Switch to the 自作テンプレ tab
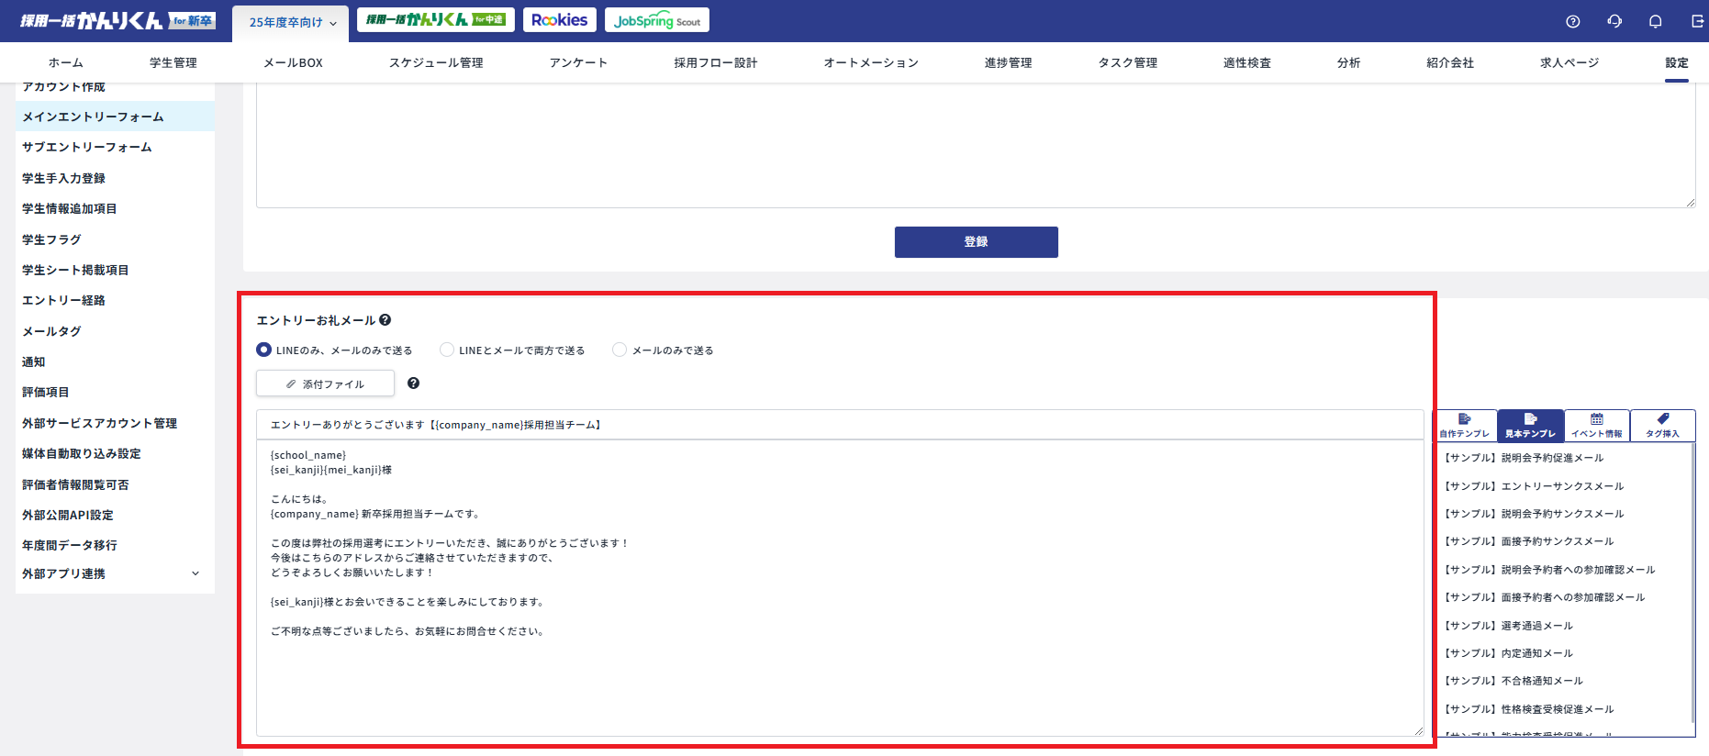 coord(1465,426)
